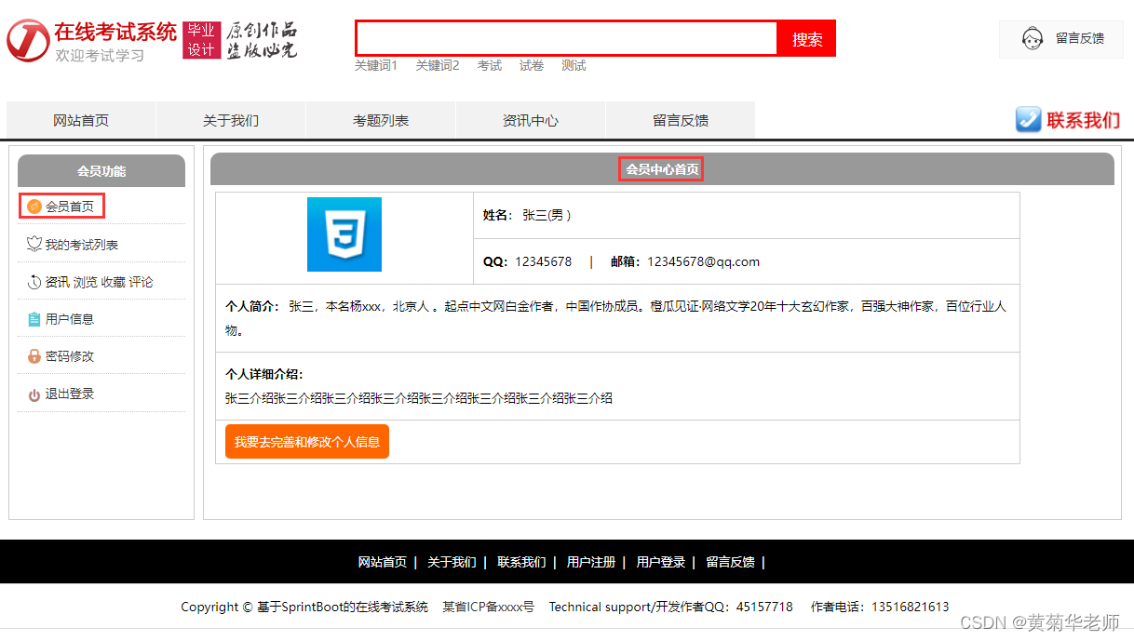The height and width of the screenshot is (641, 1134).
Task: Click the email 12345678@qq.com
Action: pos(704,261)
